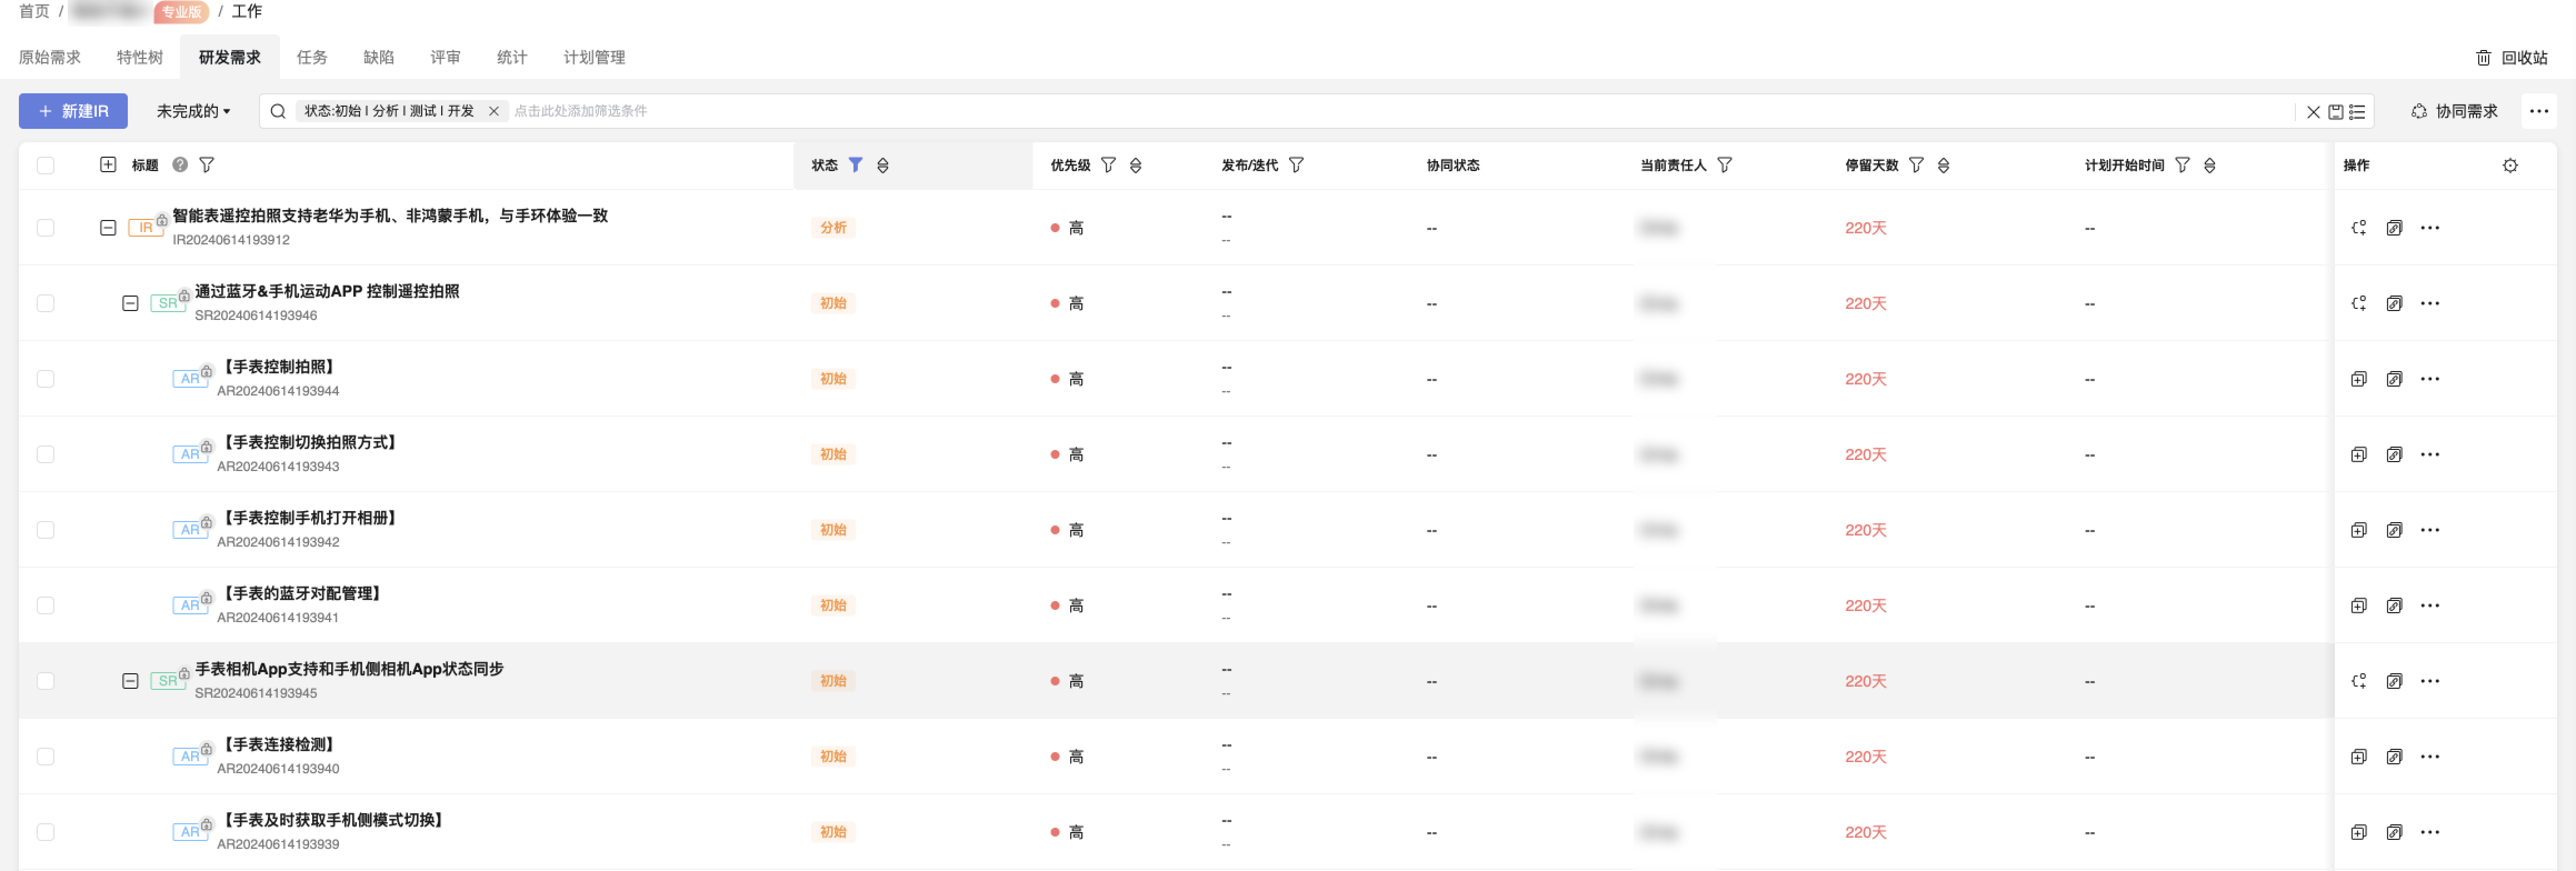Select checkbox for 【手表连接检测】 row
Image resolution: width=2576 pixels, height=871 pixels.
(45, 756)
